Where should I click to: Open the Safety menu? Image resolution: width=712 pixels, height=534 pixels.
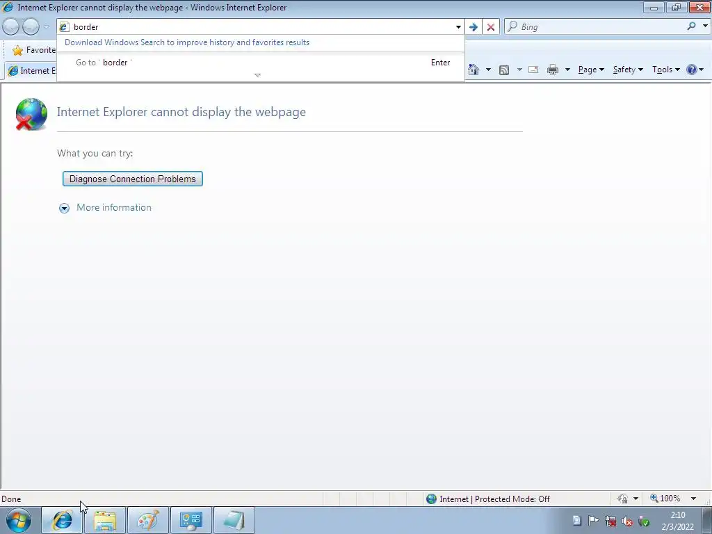(x=628, y=70)
